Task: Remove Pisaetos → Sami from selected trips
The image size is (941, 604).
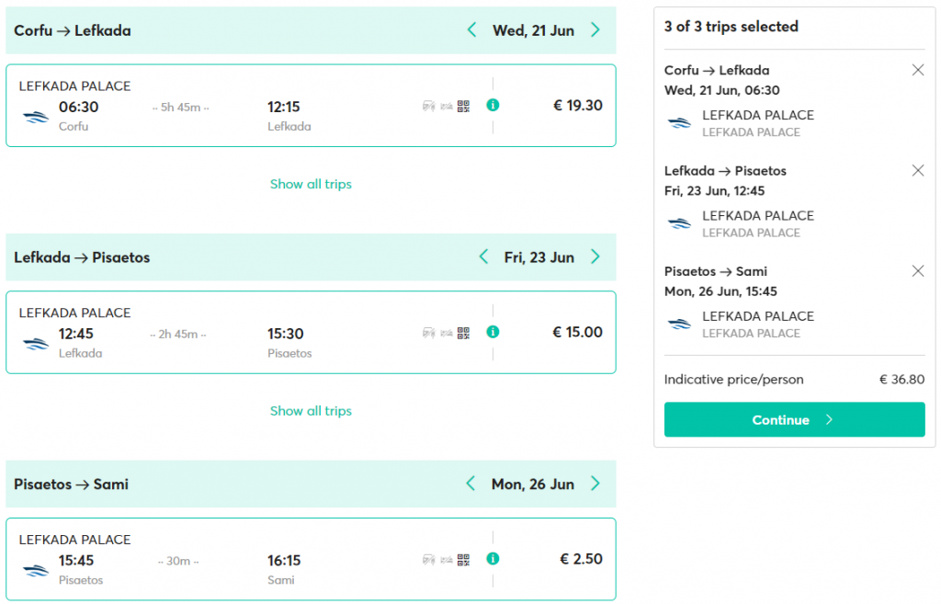Action: coord(918,271)
